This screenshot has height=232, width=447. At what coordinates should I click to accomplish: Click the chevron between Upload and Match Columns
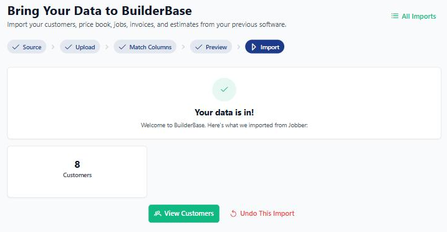coord(107,47)
